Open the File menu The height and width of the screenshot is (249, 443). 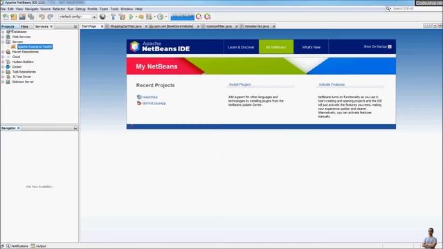tap(3, 9)
